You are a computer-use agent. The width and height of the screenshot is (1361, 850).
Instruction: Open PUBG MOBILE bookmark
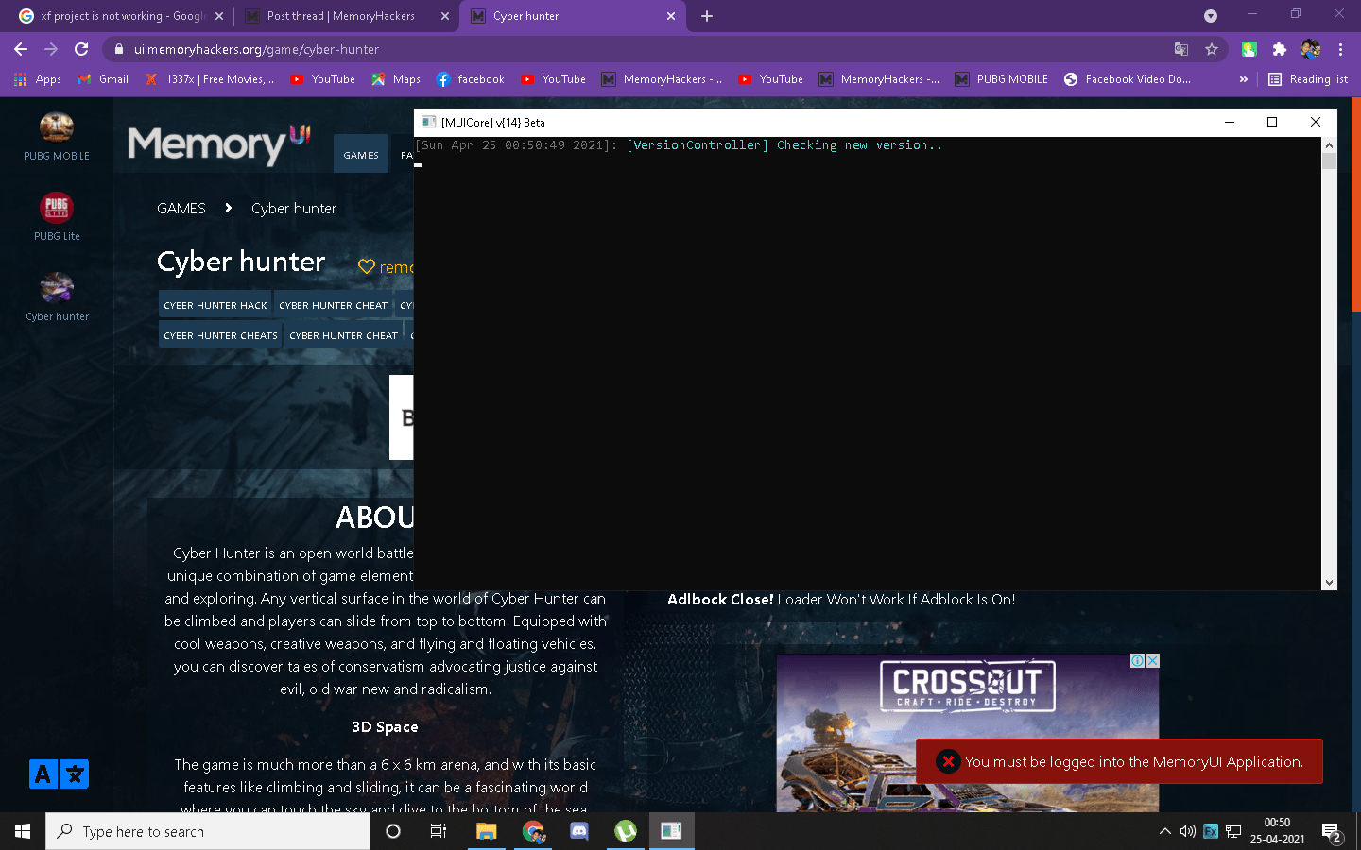(x=1002, y=79)
